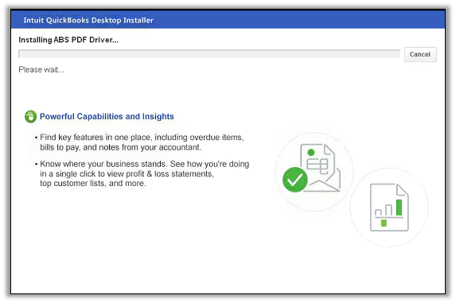
Task: Click the 'Know where your business stands' bullet
Action: click(142, 173)
